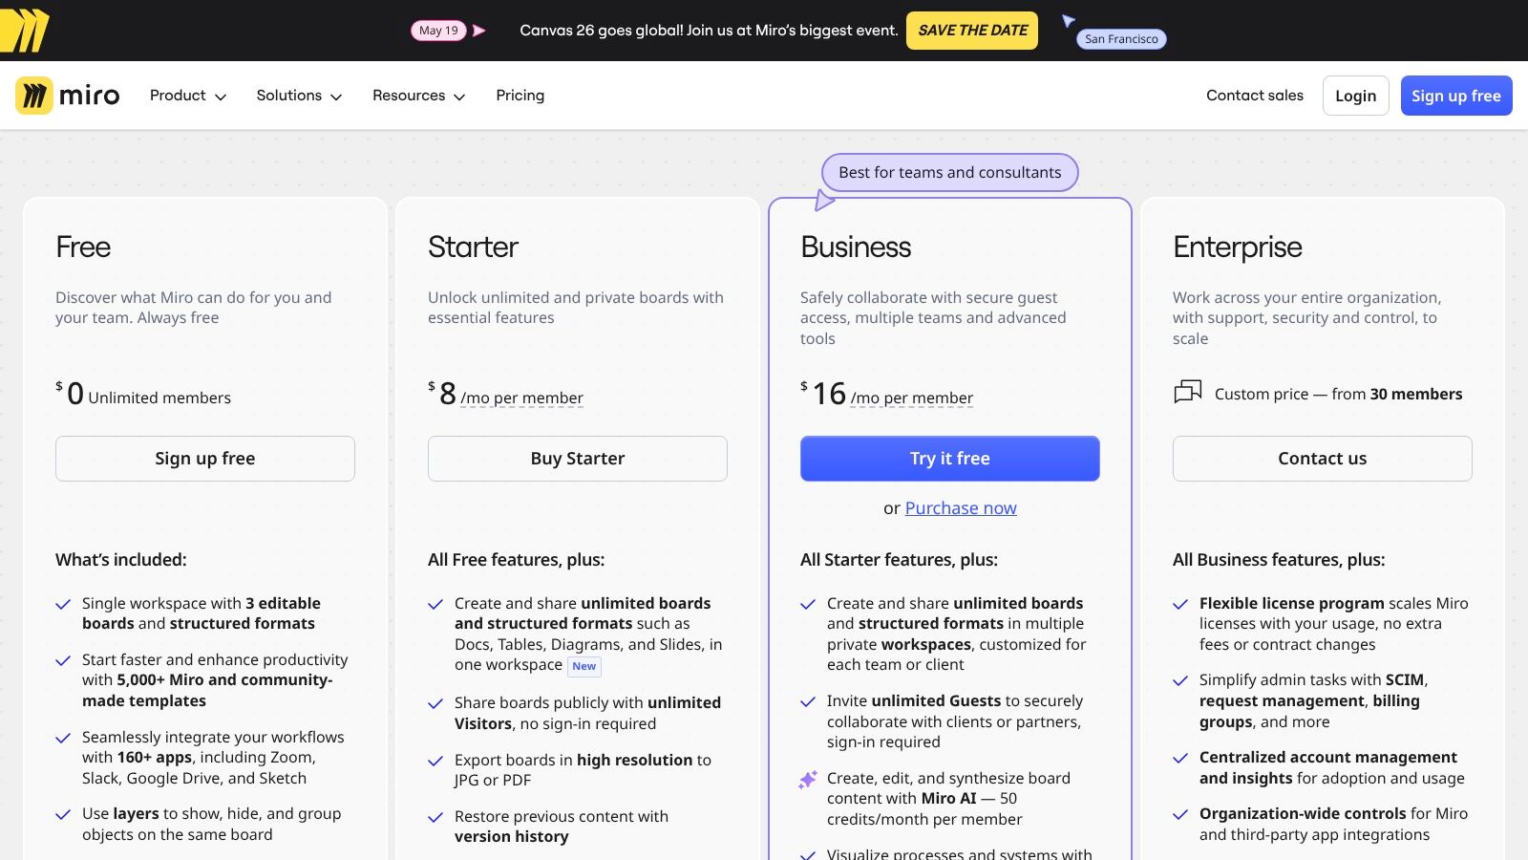Screen dimensions: 1528x860
Task: Click the speech bubble icon beside Custom price
Action: (1187, 393)
